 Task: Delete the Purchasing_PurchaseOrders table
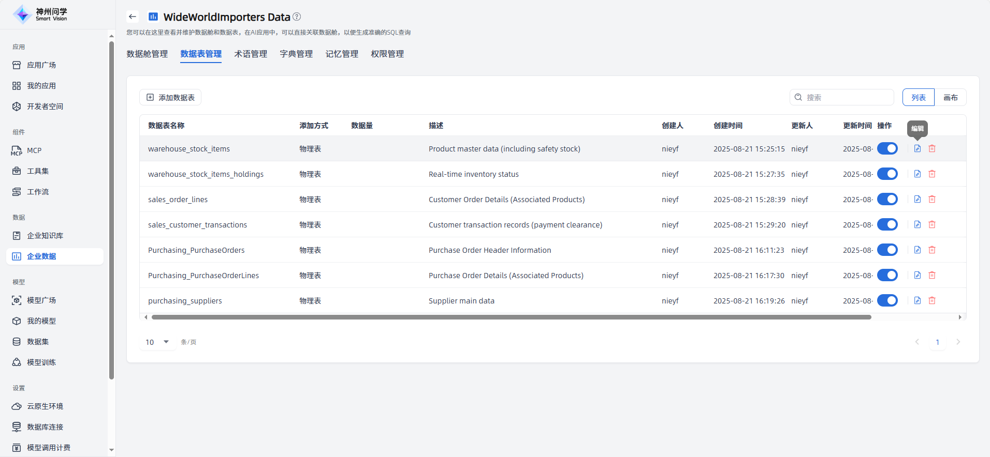[x=931, y=250]
